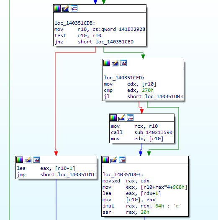This screenshot has height=220, width=218.
Task: Select jump target loc_140351CED in jnz
Action: [115, 42]
